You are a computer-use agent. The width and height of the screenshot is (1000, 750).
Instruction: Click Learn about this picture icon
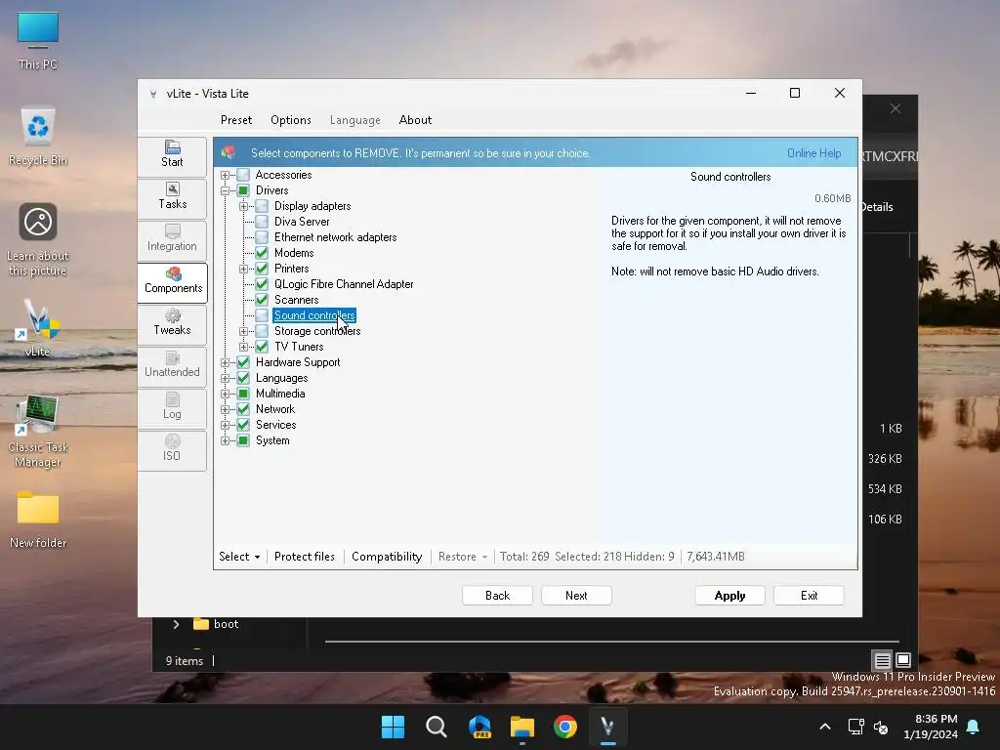[38, 240]
